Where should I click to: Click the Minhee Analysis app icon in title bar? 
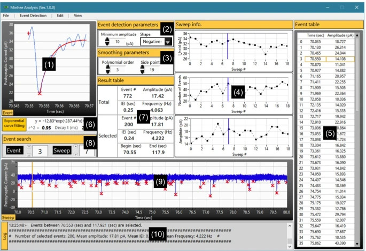tap(6, 7)
